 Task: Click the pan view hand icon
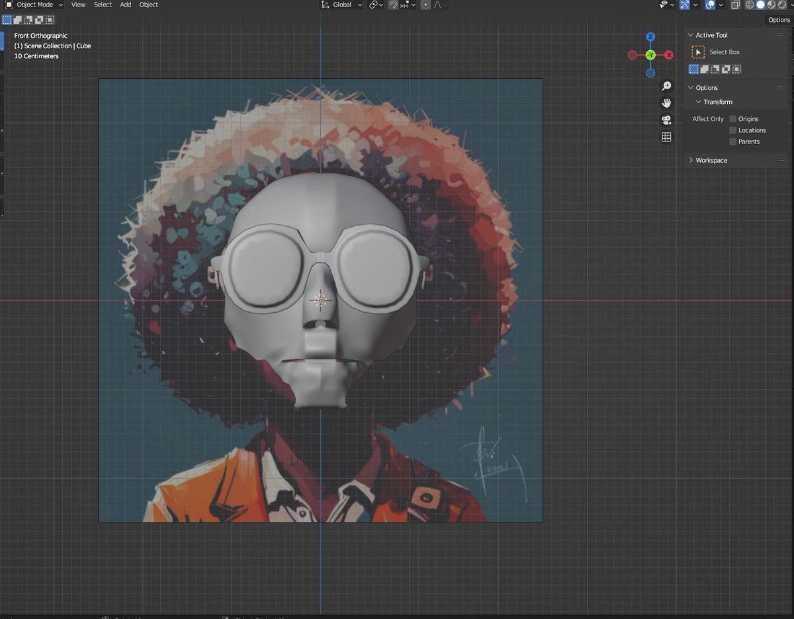click(666, 103)
